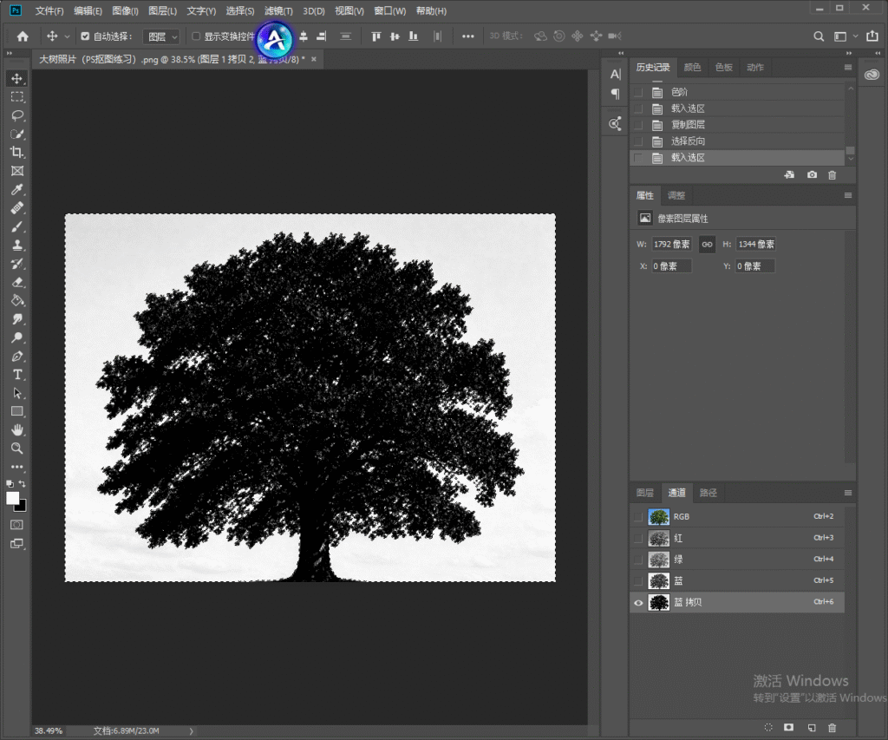Select the Eraser tool

(17, 282)
